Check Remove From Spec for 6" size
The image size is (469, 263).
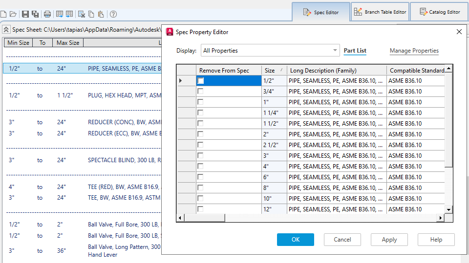tap(200, 177)
